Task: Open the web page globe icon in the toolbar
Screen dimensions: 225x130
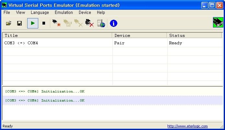Action: pyautogui.click(x=101, y=23)
